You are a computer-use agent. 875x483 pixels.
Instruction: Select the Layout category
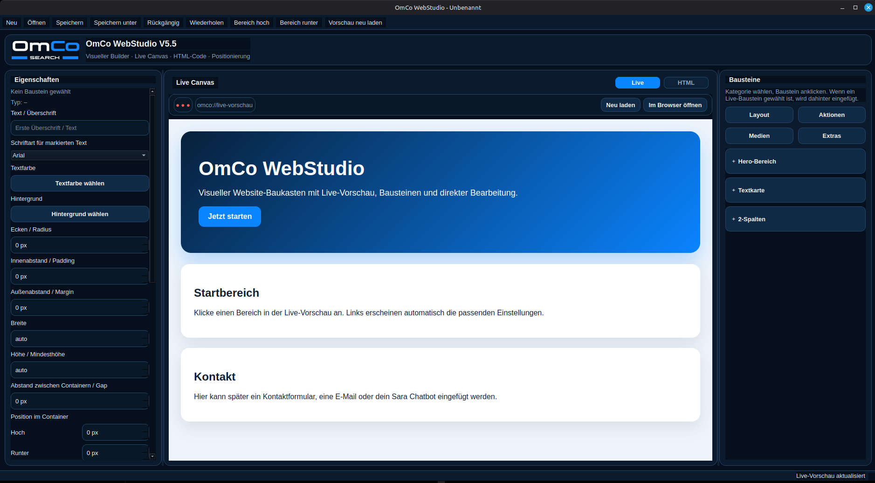pos(759,115)
